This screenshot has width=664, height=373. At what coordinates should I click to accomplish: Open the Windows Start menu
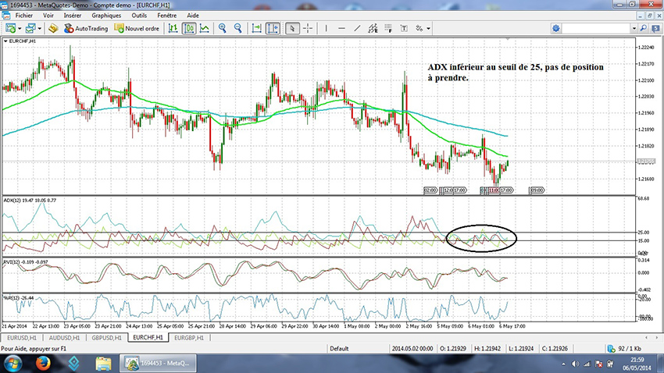(x=12, y=364)
